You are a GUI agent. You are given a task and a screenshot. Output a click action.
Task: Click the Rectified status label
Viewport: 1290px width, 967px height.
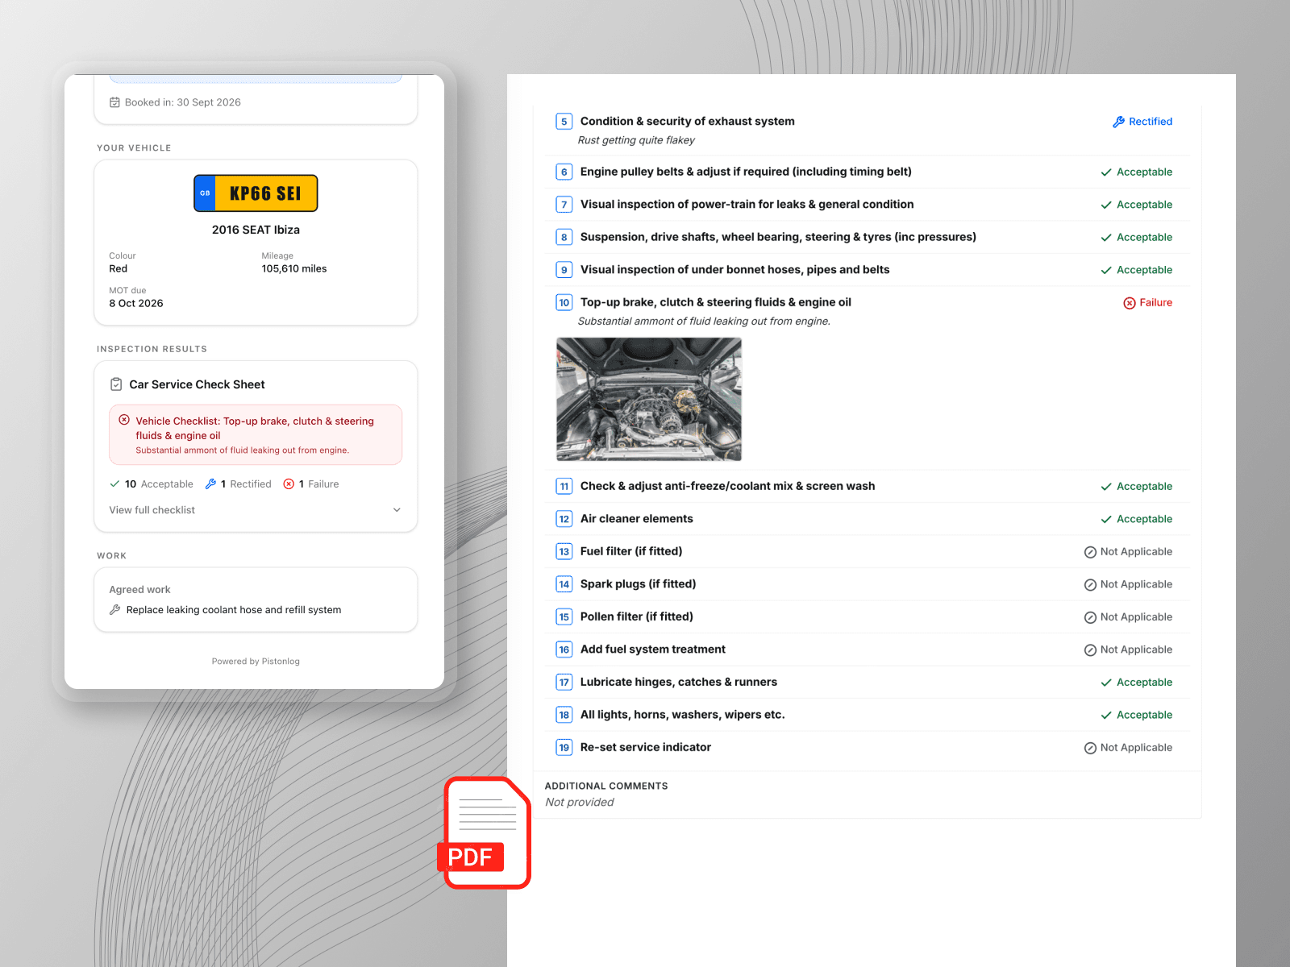(1151, 122)
